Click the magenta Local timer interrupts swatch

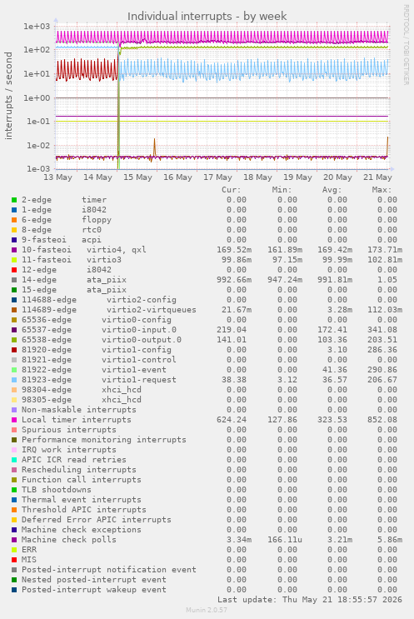click(x=14, y=420)
